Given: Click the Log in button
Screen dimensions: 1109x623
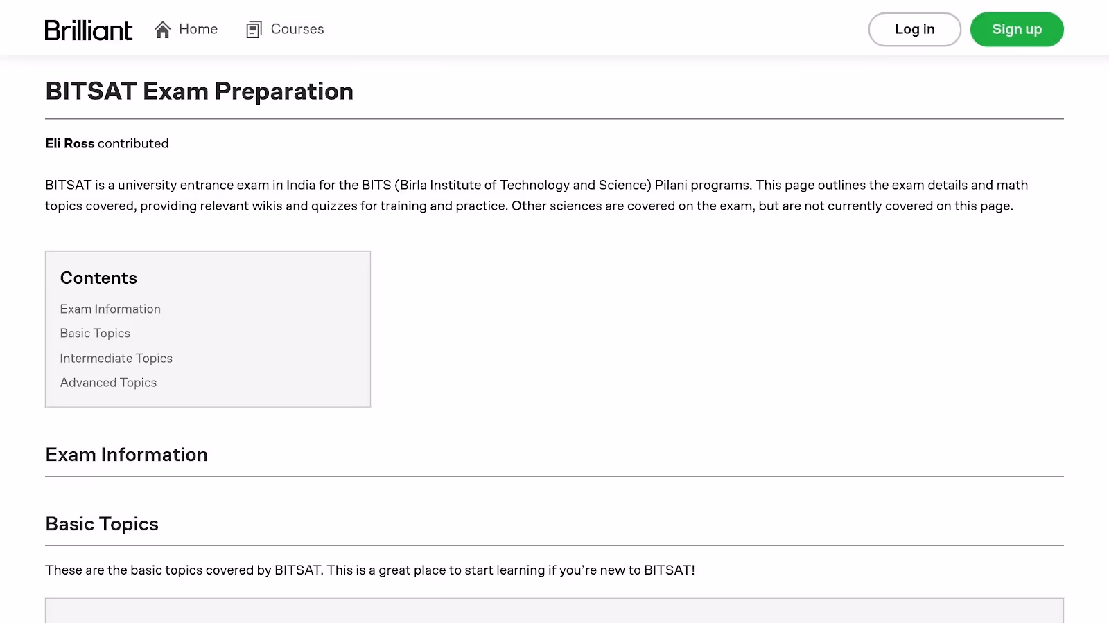Looking at the screenshot, I should (914, 29).
